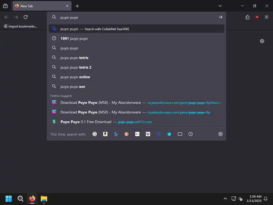Reload the current page
The width and height of the screenshot is (273, 205).
point(26,17)
